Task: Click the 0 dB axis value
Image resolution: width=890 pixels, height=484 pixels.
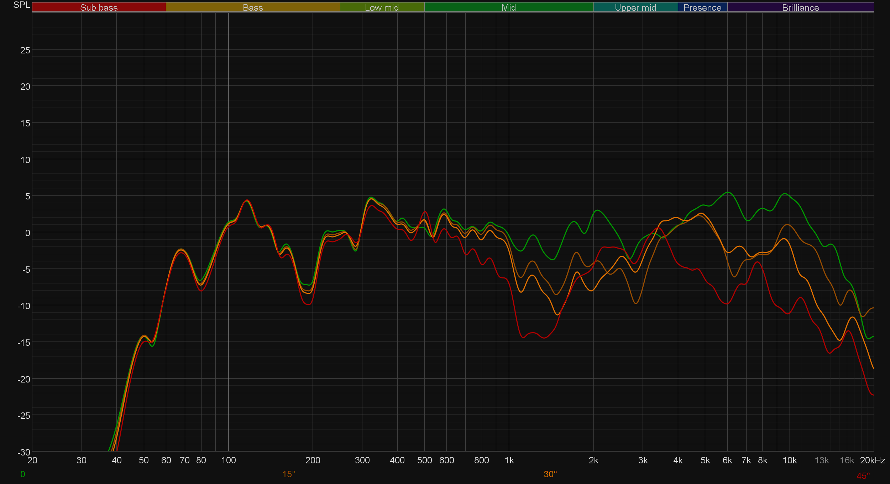Action: coord(27,233)
